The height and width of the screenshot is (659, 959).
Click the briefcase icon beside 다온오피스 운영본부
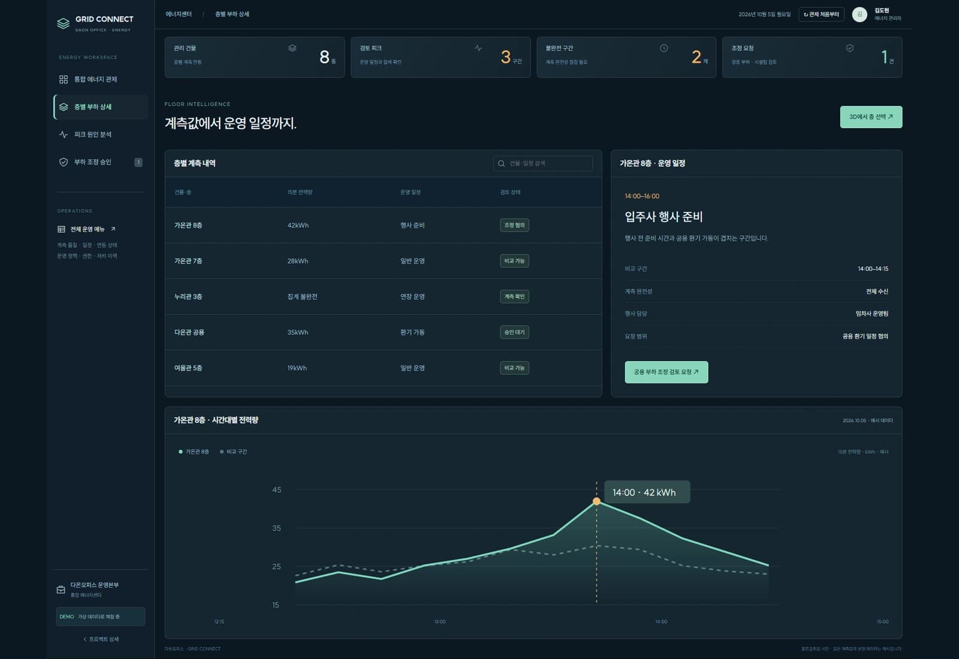pos(61,590)
